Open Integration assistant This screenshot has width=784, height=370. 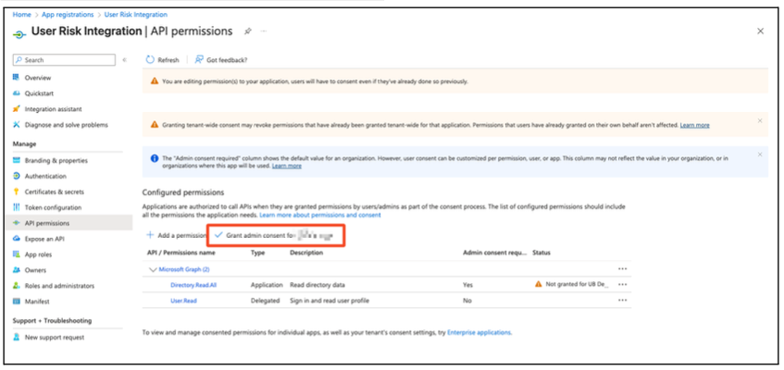(54, 109)
